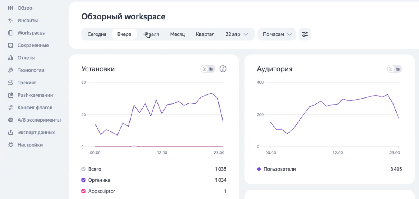Go to A/B эксперименты
Screen dimensions: 419x199
39,120
